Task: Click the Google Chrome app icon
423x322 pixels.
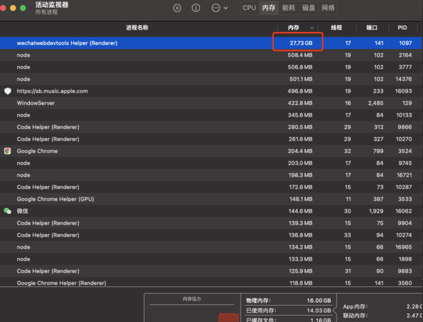Action: [7, 151]
